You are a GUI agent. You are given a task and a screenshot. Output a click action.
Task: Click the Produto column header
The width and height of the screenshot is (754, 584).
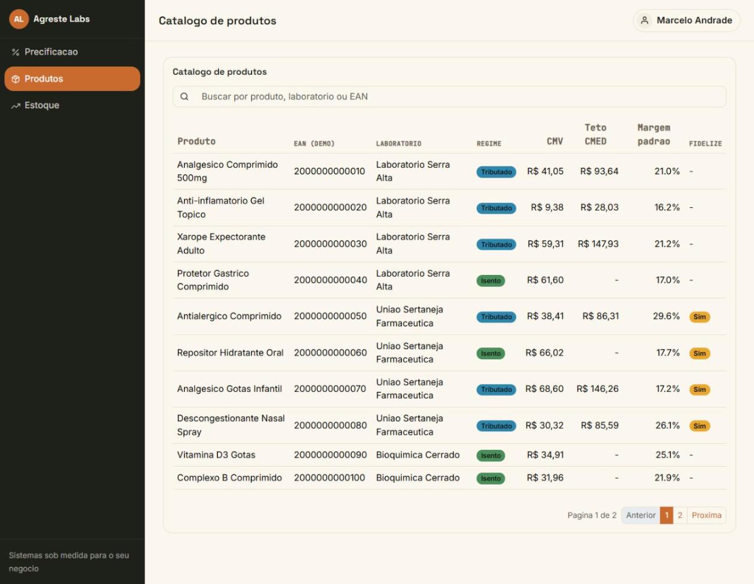point(196,141)
